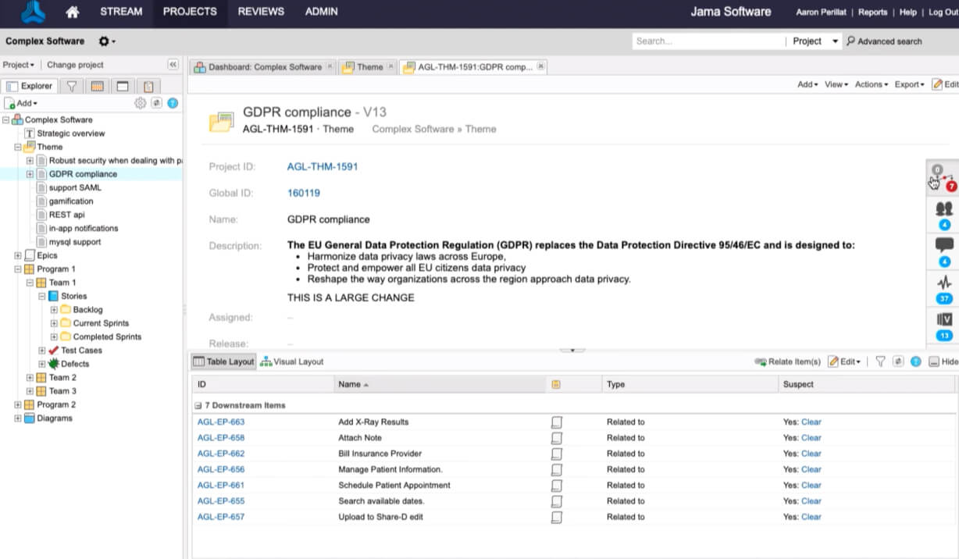Image resolution: width=959 pixels, height=559 pixels.
Task: Expand the Epics tree node
Action: click(18, 255)
